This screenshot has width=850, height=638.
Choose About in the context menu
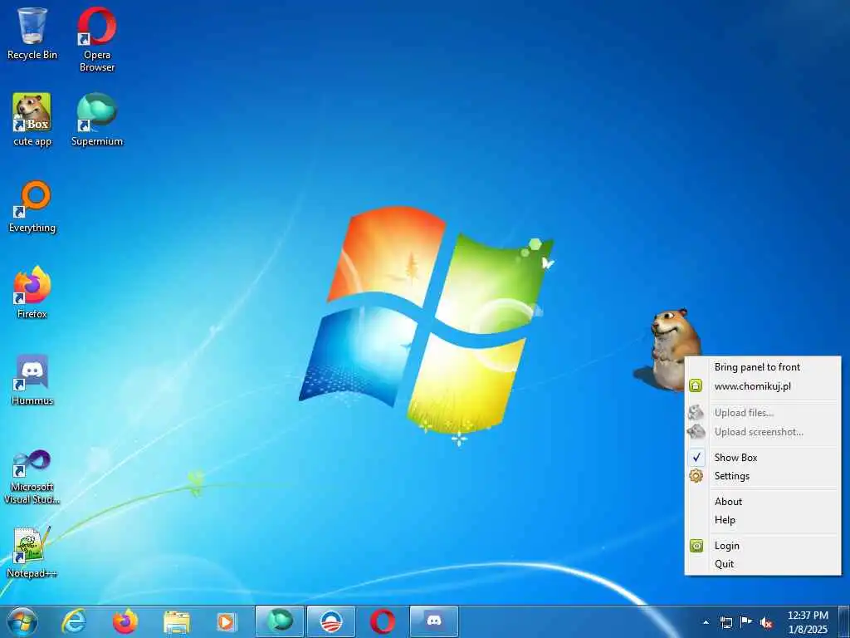coord(763,501)
